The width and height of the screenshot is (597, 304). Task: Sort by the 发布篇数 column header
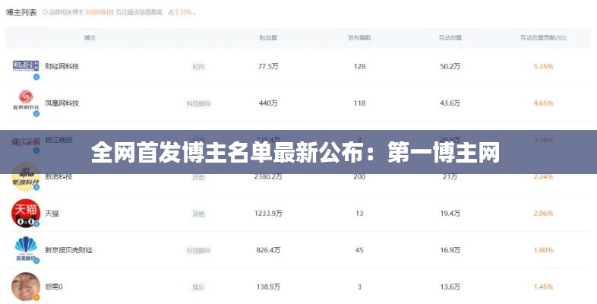[359, 37]
